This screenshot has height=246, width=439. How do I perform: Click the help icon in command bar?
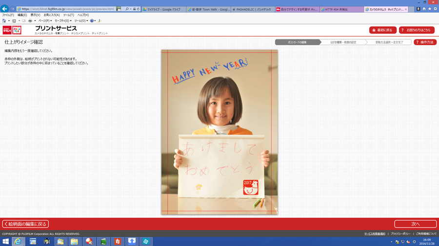(92, 21)
